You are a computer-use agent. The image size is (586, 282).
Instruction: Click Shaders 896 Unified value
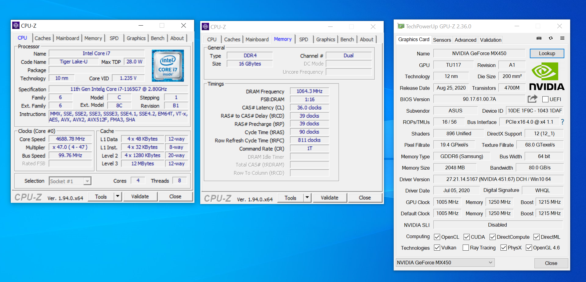click(459, 133)
